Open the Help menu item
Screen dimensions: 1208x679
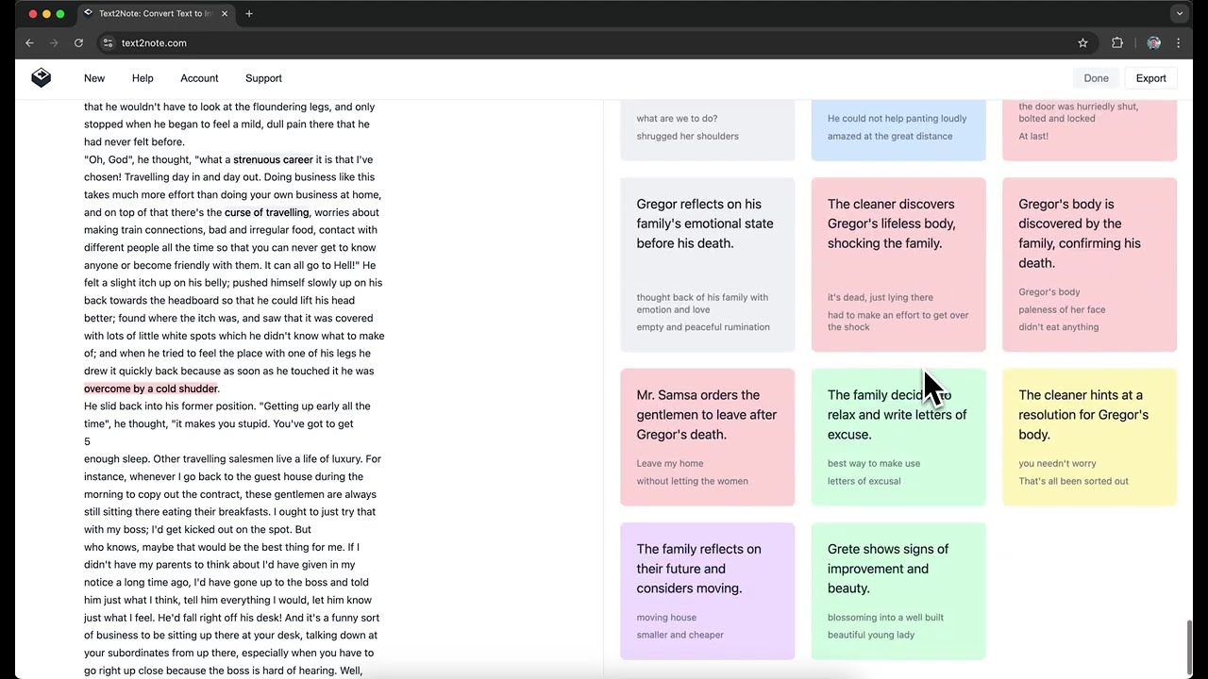143,78
